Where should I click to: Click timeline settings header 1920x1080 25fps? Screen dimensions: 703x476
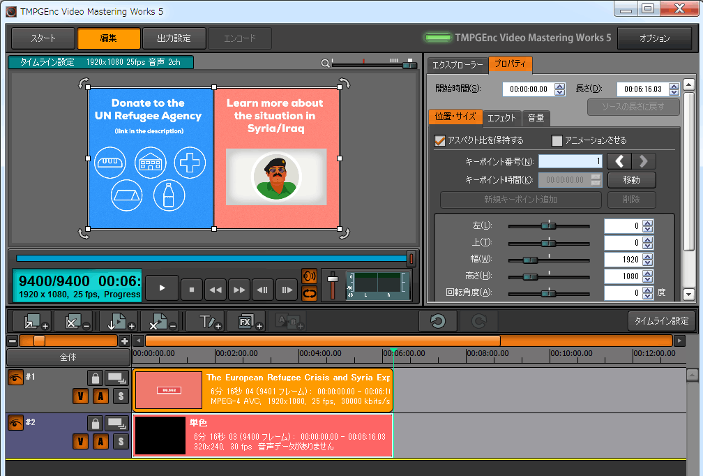click(x=101, y=62)
